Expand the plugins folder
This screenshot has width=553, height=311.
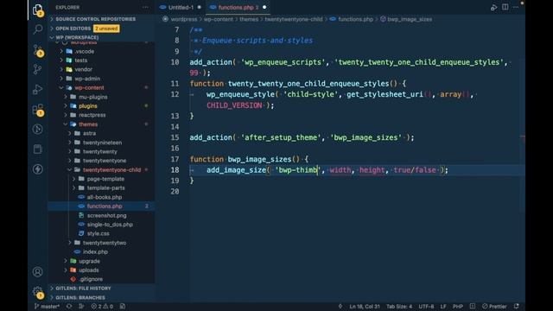88,105
